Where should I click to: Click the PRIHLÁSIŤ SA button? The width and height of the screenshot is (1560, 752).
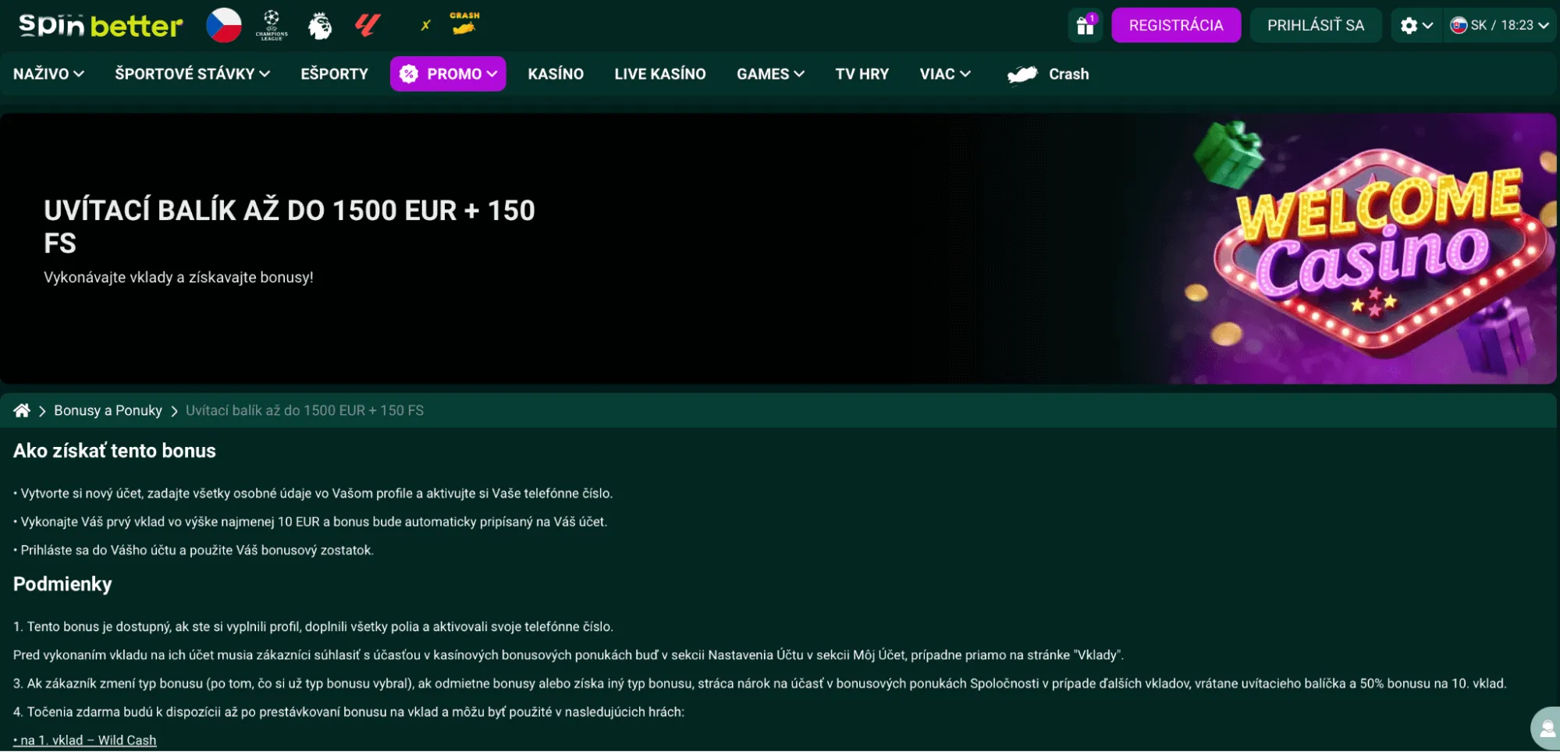[1315, 26]
